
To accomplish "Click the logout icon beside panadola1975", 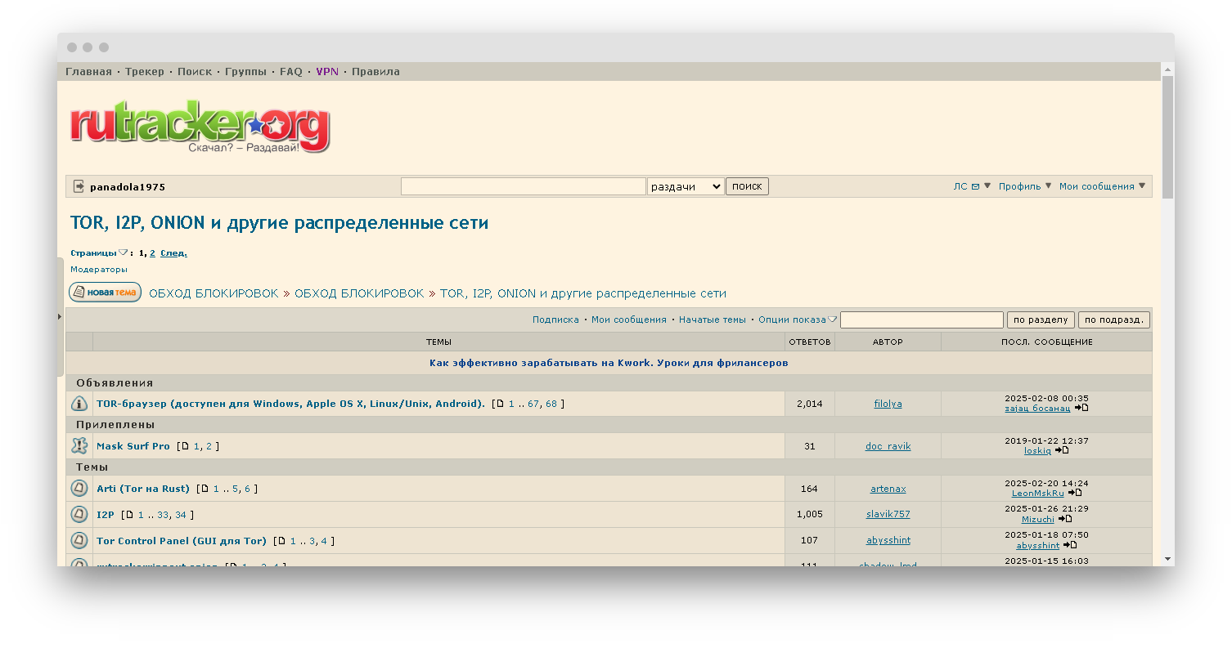I will coord(79,186).
